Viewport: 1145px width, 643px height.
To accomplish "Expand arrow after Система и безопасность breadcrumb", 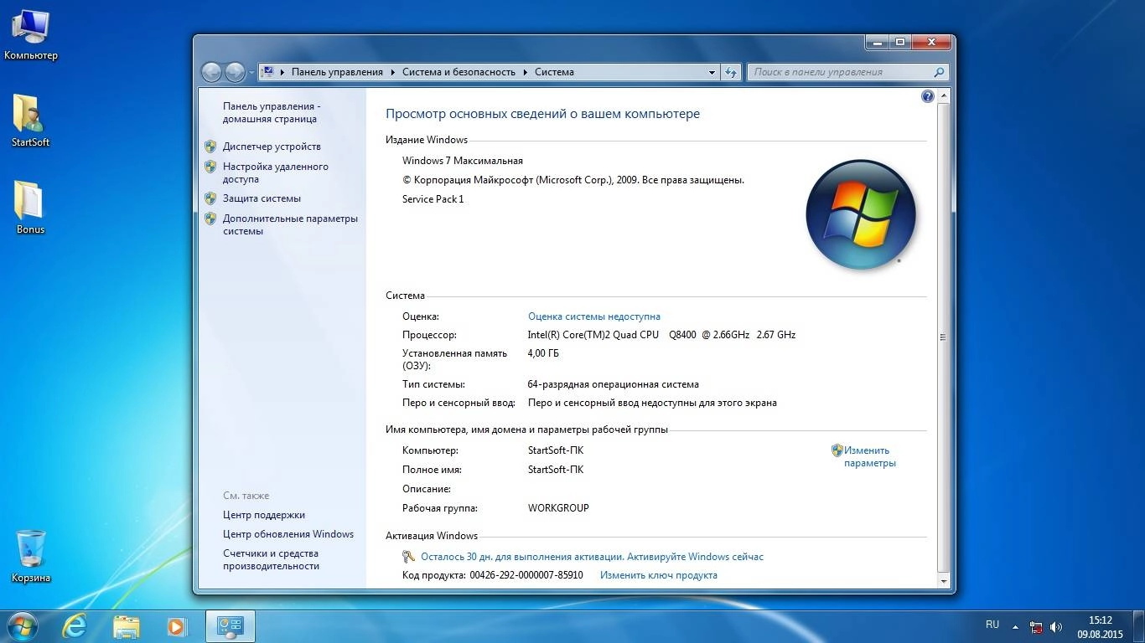I will click(525, 72).
